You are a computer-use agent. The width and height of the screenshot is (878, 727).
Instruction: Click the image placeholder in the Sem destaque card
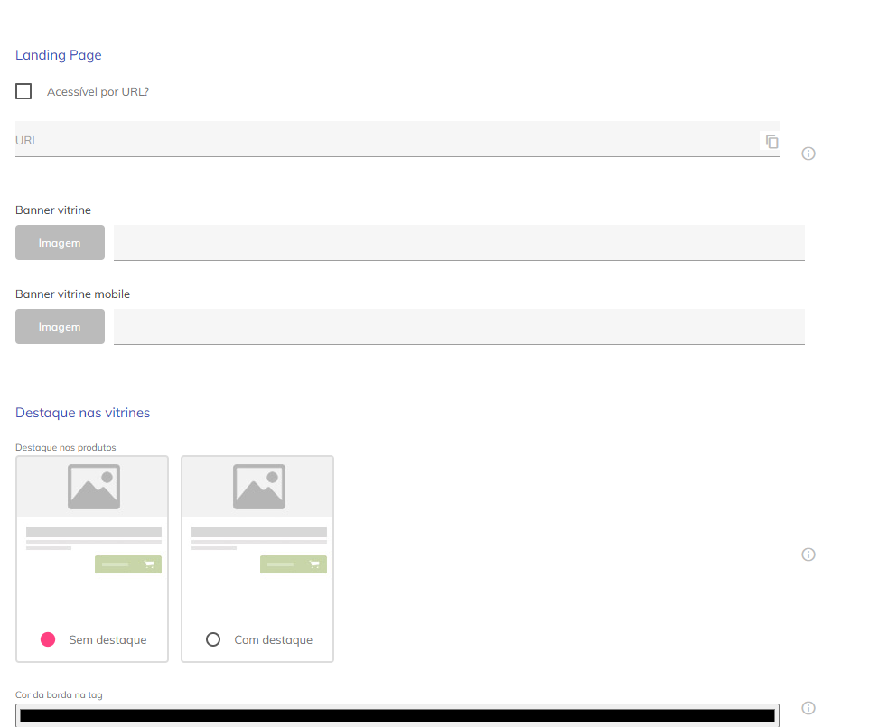pyautogui.click(x=93, y=487)
